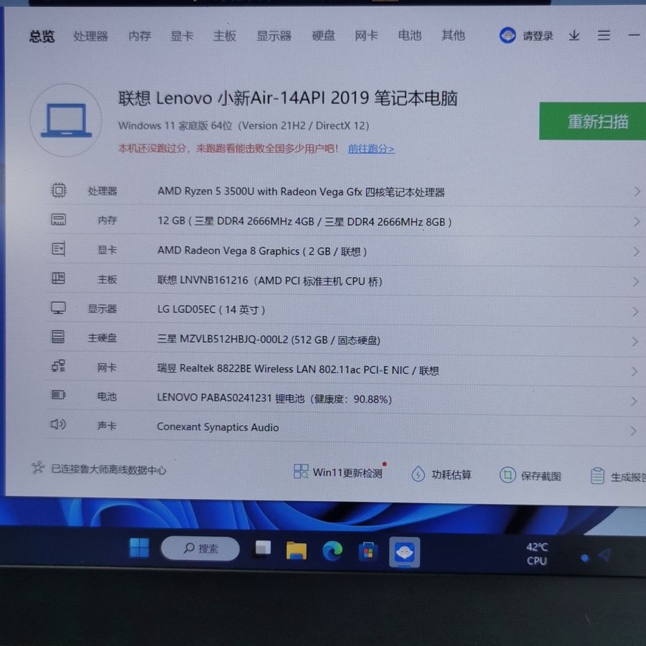Switch to the 总览 overview tab
Image resolution: width=646 pixels, height=646 pixels.
click(42, 37)
